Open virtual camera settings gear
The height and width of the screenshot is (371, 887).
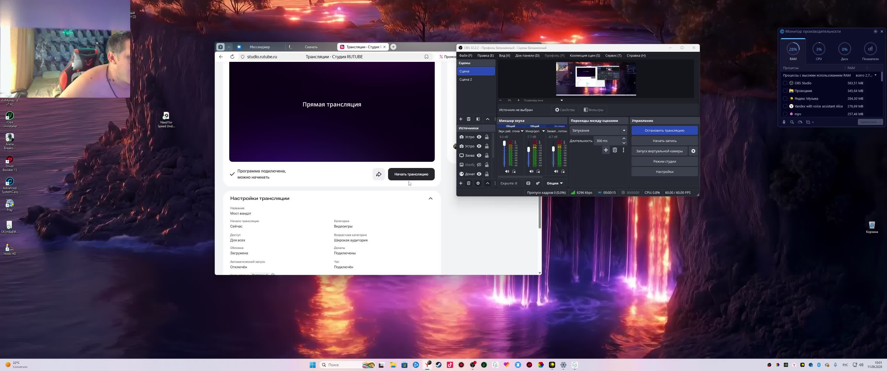(x=693, y=151)
